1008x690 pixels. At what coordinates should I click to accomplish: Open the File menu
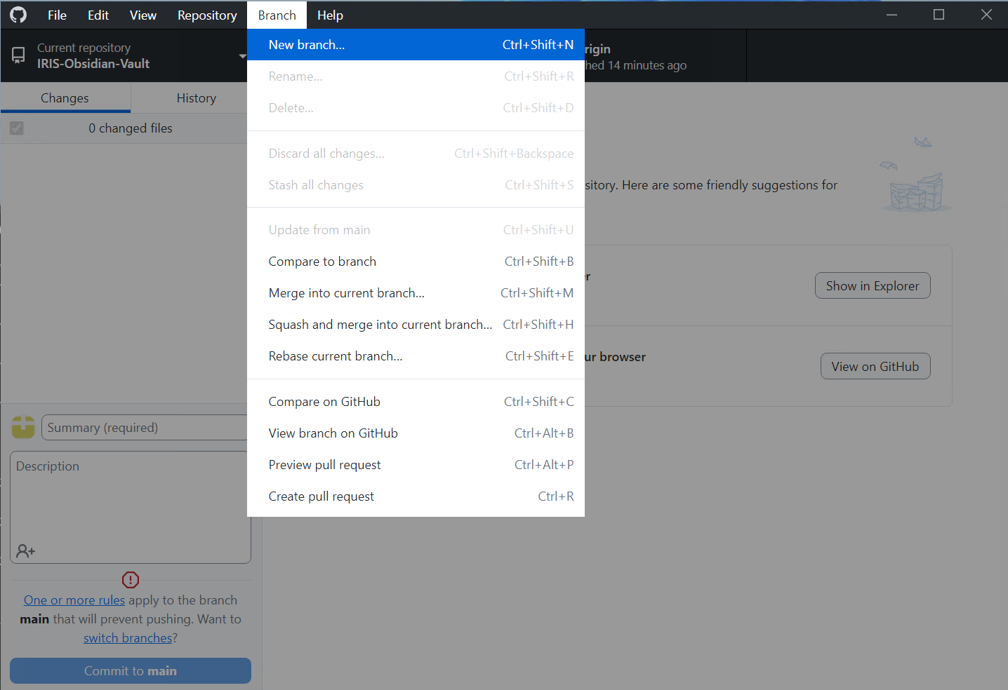57,15
